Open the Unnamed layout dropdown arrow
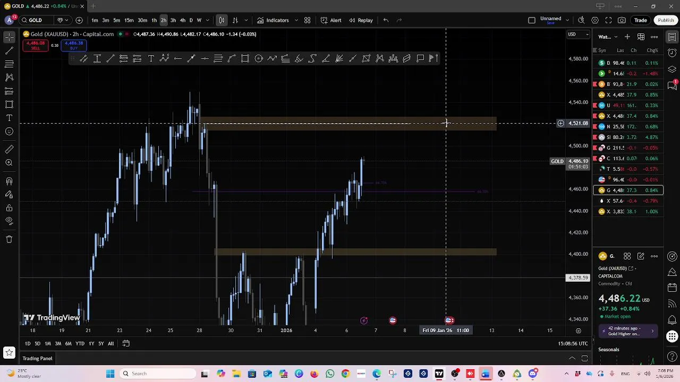This screenshot has width=680, height=382. [x=567, y=20]
